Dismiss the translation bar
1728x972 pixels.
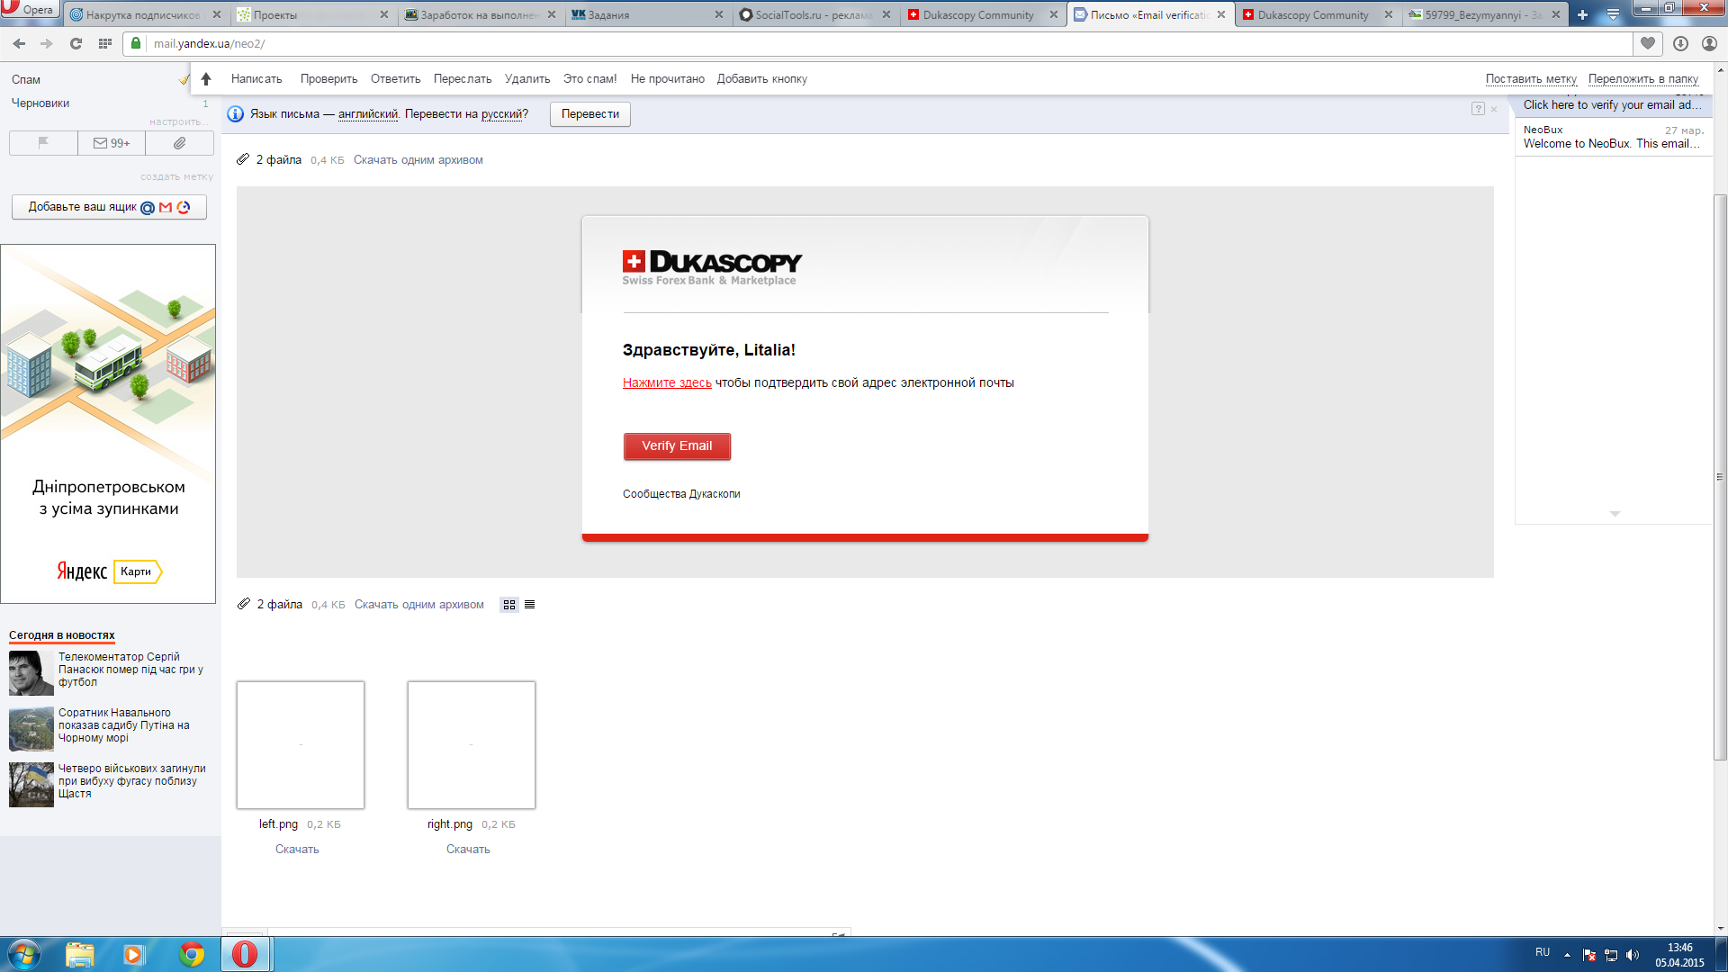(1494, 109)
